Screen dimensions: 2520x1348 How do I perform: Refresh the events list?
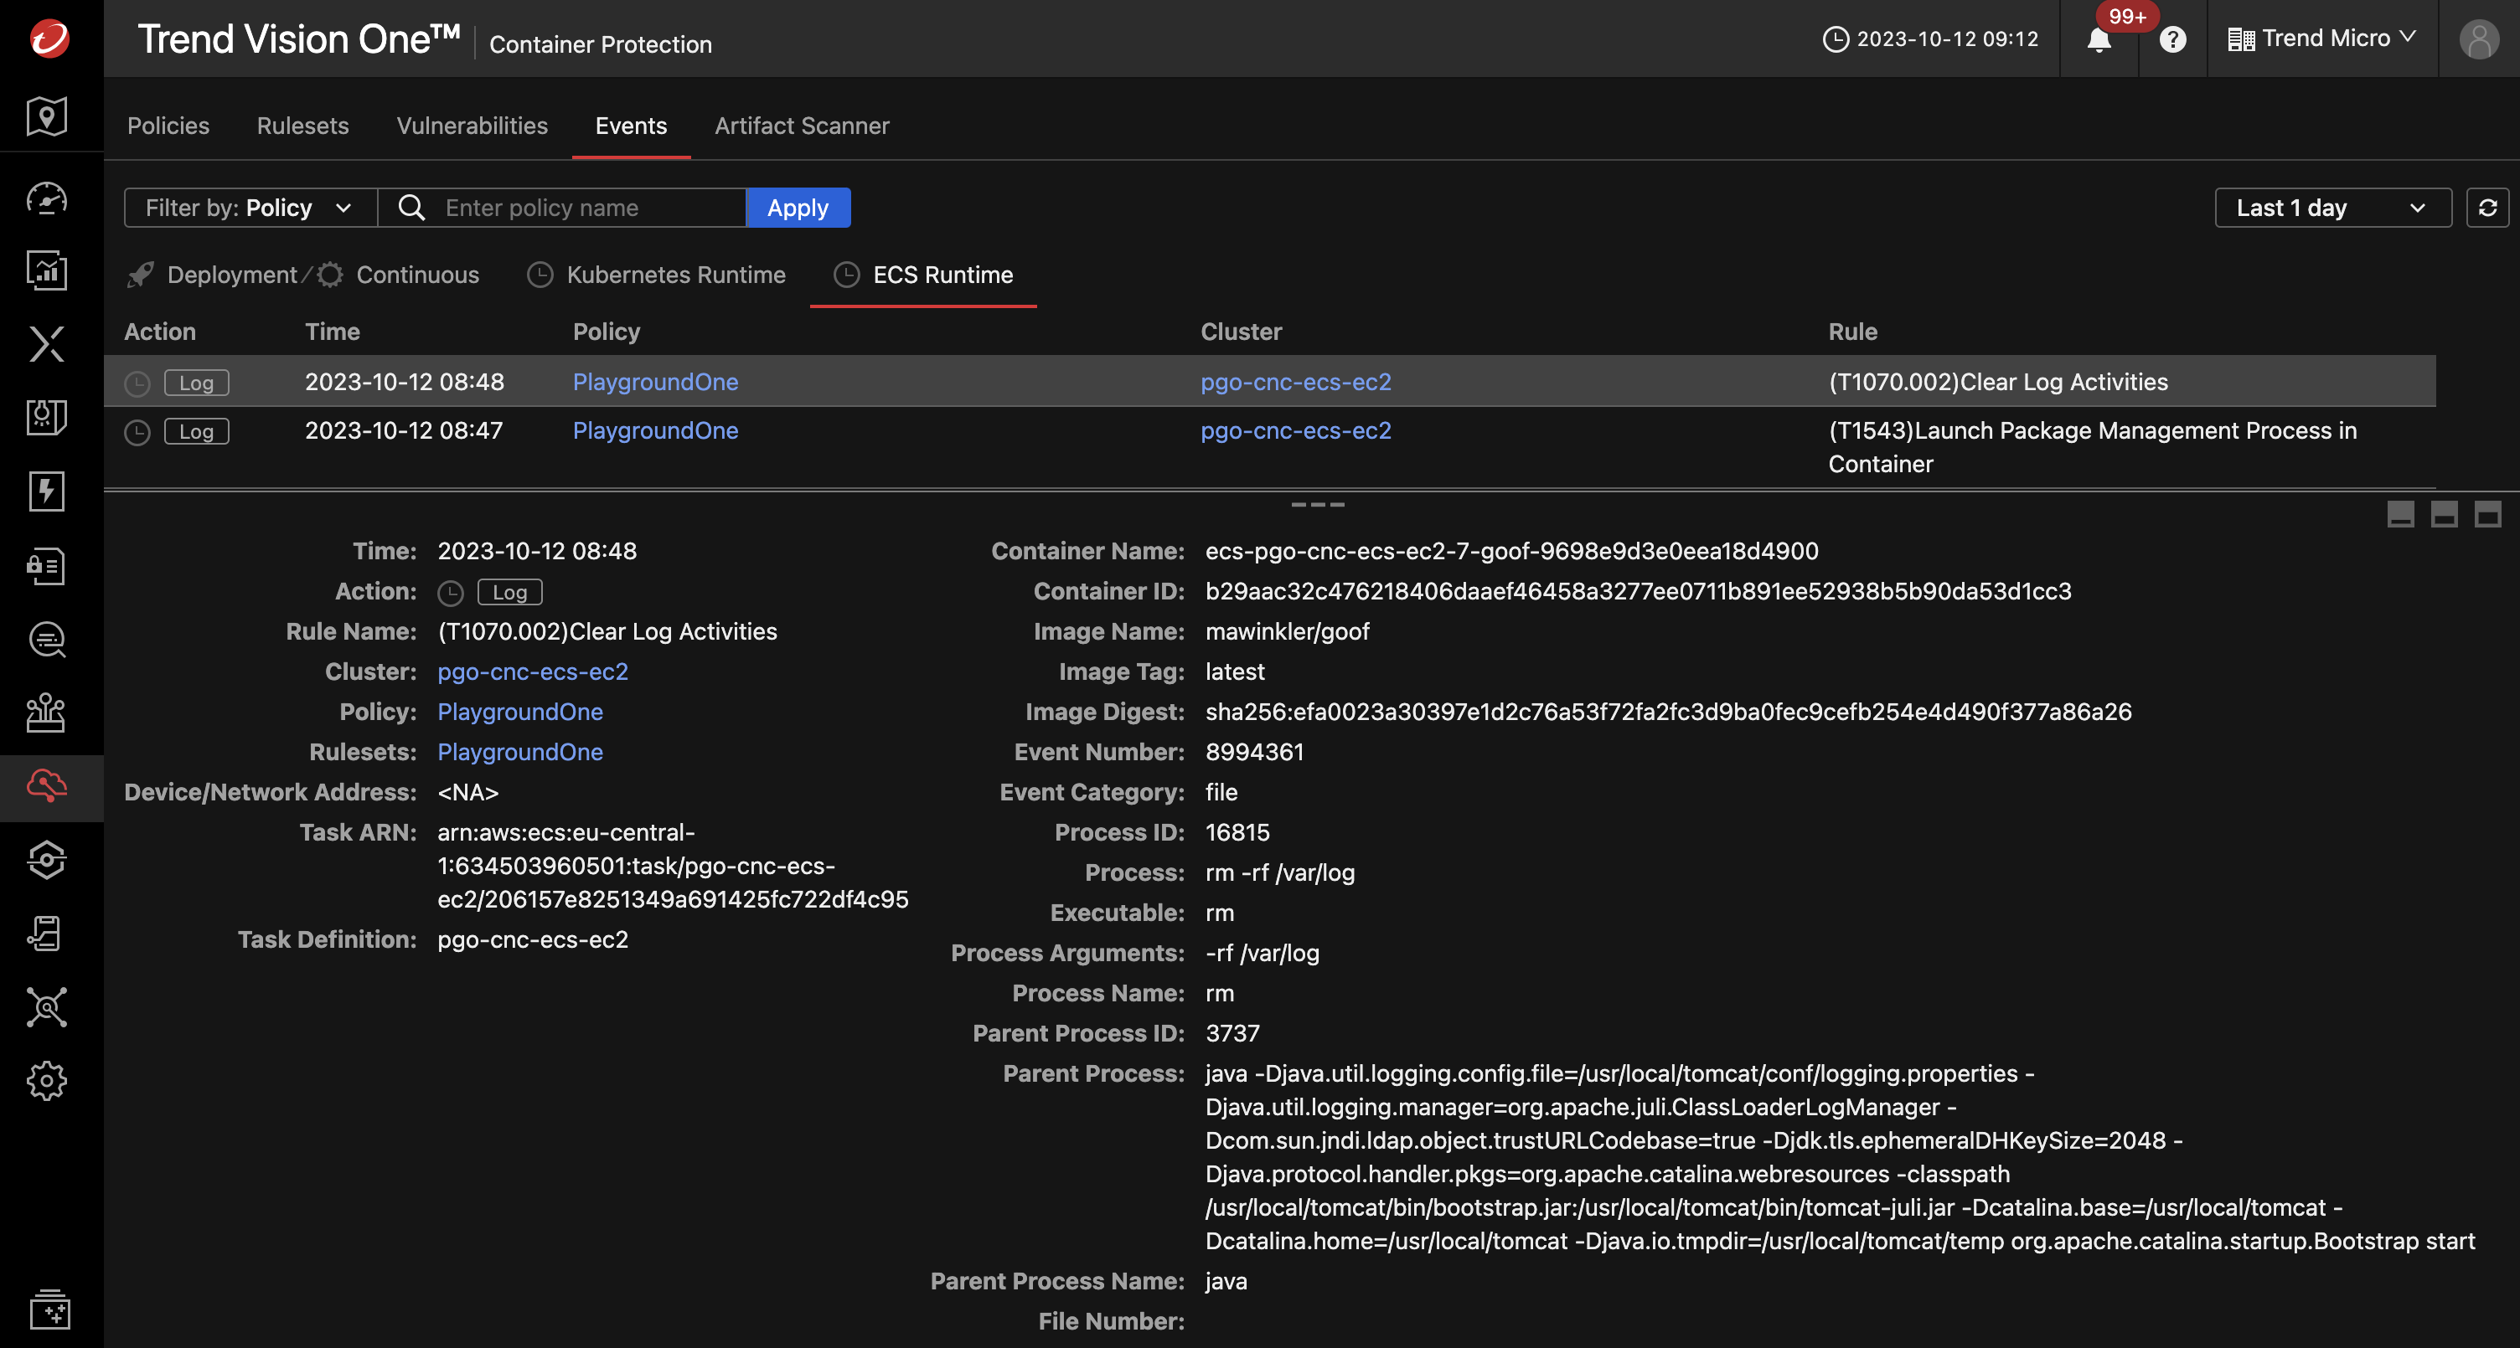click(x=2487, y=208)
